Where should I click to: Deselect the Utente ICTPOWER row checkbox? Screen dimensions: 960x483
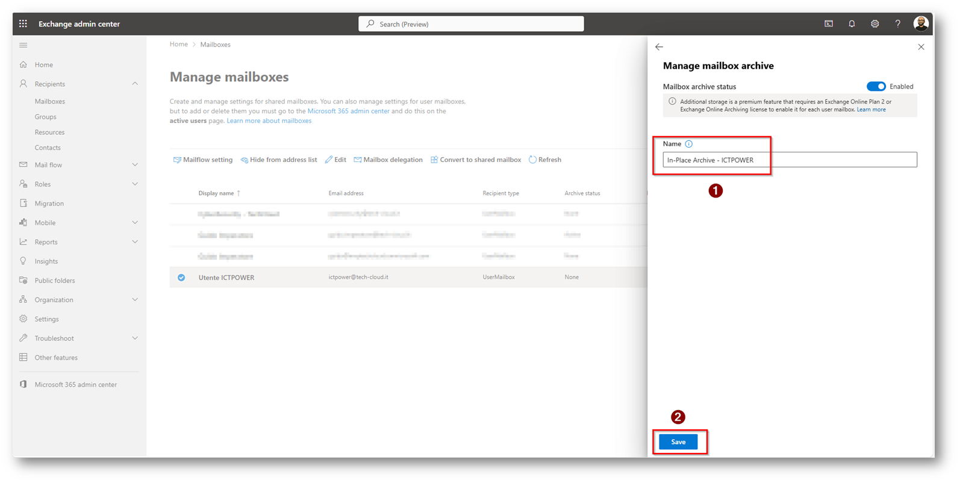click(x=181, y=278)
